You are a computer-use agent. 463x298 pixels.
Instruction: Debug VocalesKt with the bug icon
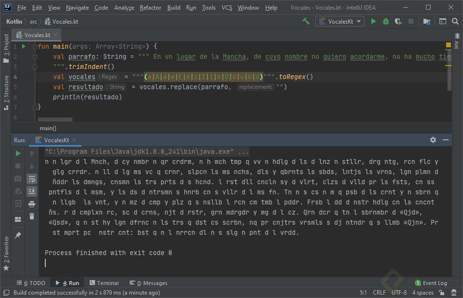(386, 21)
